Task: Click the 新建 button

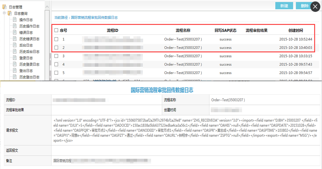Action: 284,6
